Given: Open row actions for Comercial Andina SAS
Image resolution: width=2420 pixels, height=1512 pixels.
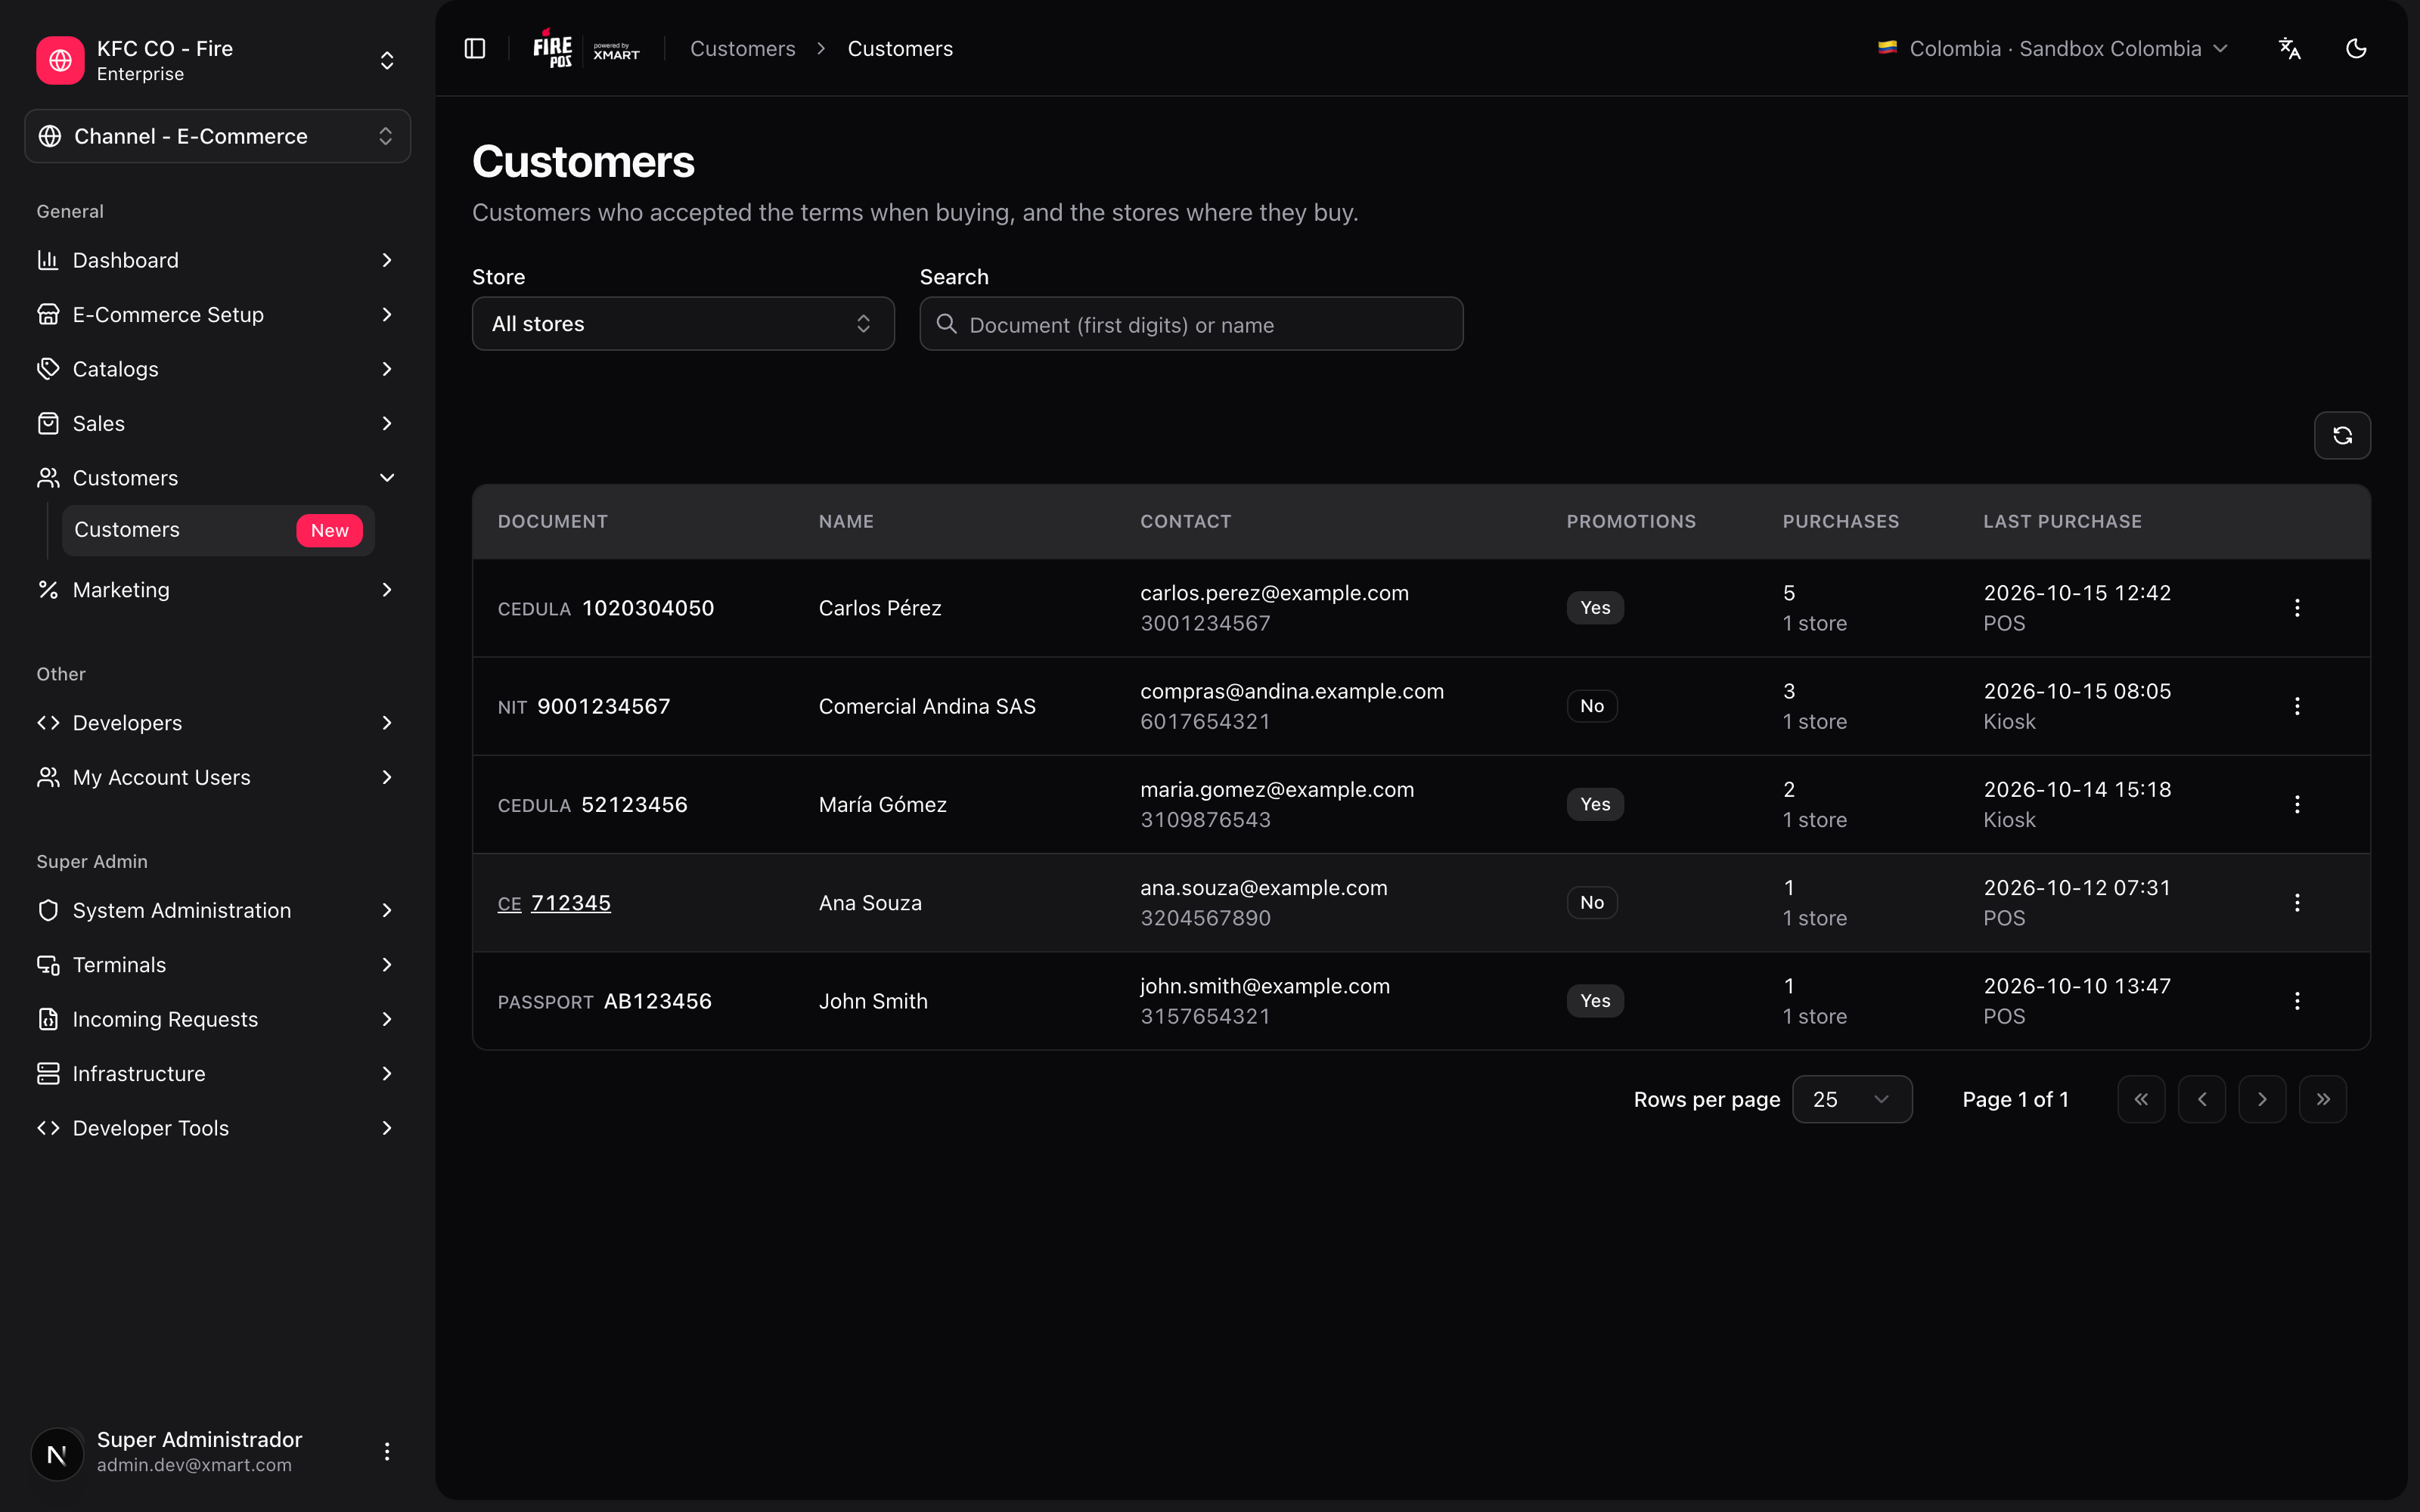Looking at the screenshot, I should pos(2297,706).
